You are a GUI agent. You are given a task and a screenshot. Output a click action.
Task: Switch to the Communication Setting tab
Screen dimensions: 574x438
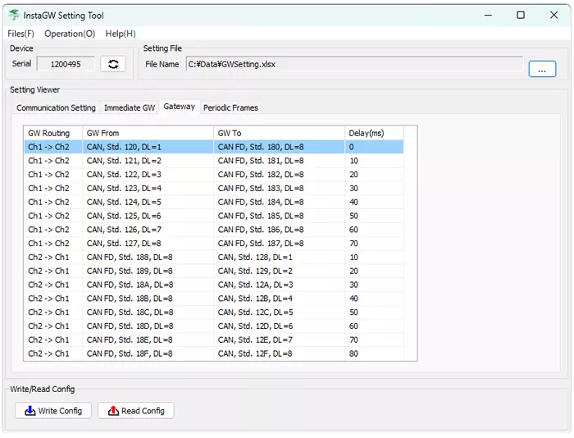[56, 107]
